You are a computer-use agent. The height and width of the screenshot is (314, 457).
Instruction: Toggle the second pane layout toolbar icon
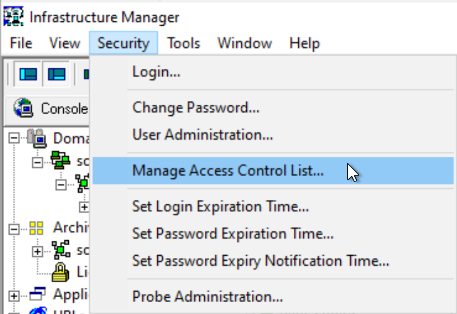coord(56,74)
